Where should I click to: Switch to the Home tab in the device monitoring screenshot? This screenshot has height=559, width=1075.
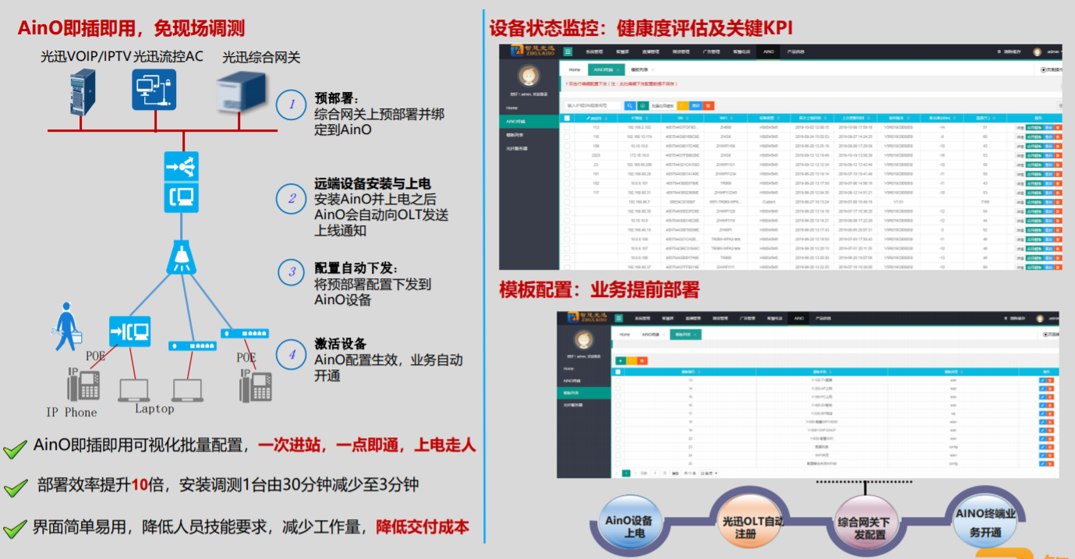click(x=574, y=69)
